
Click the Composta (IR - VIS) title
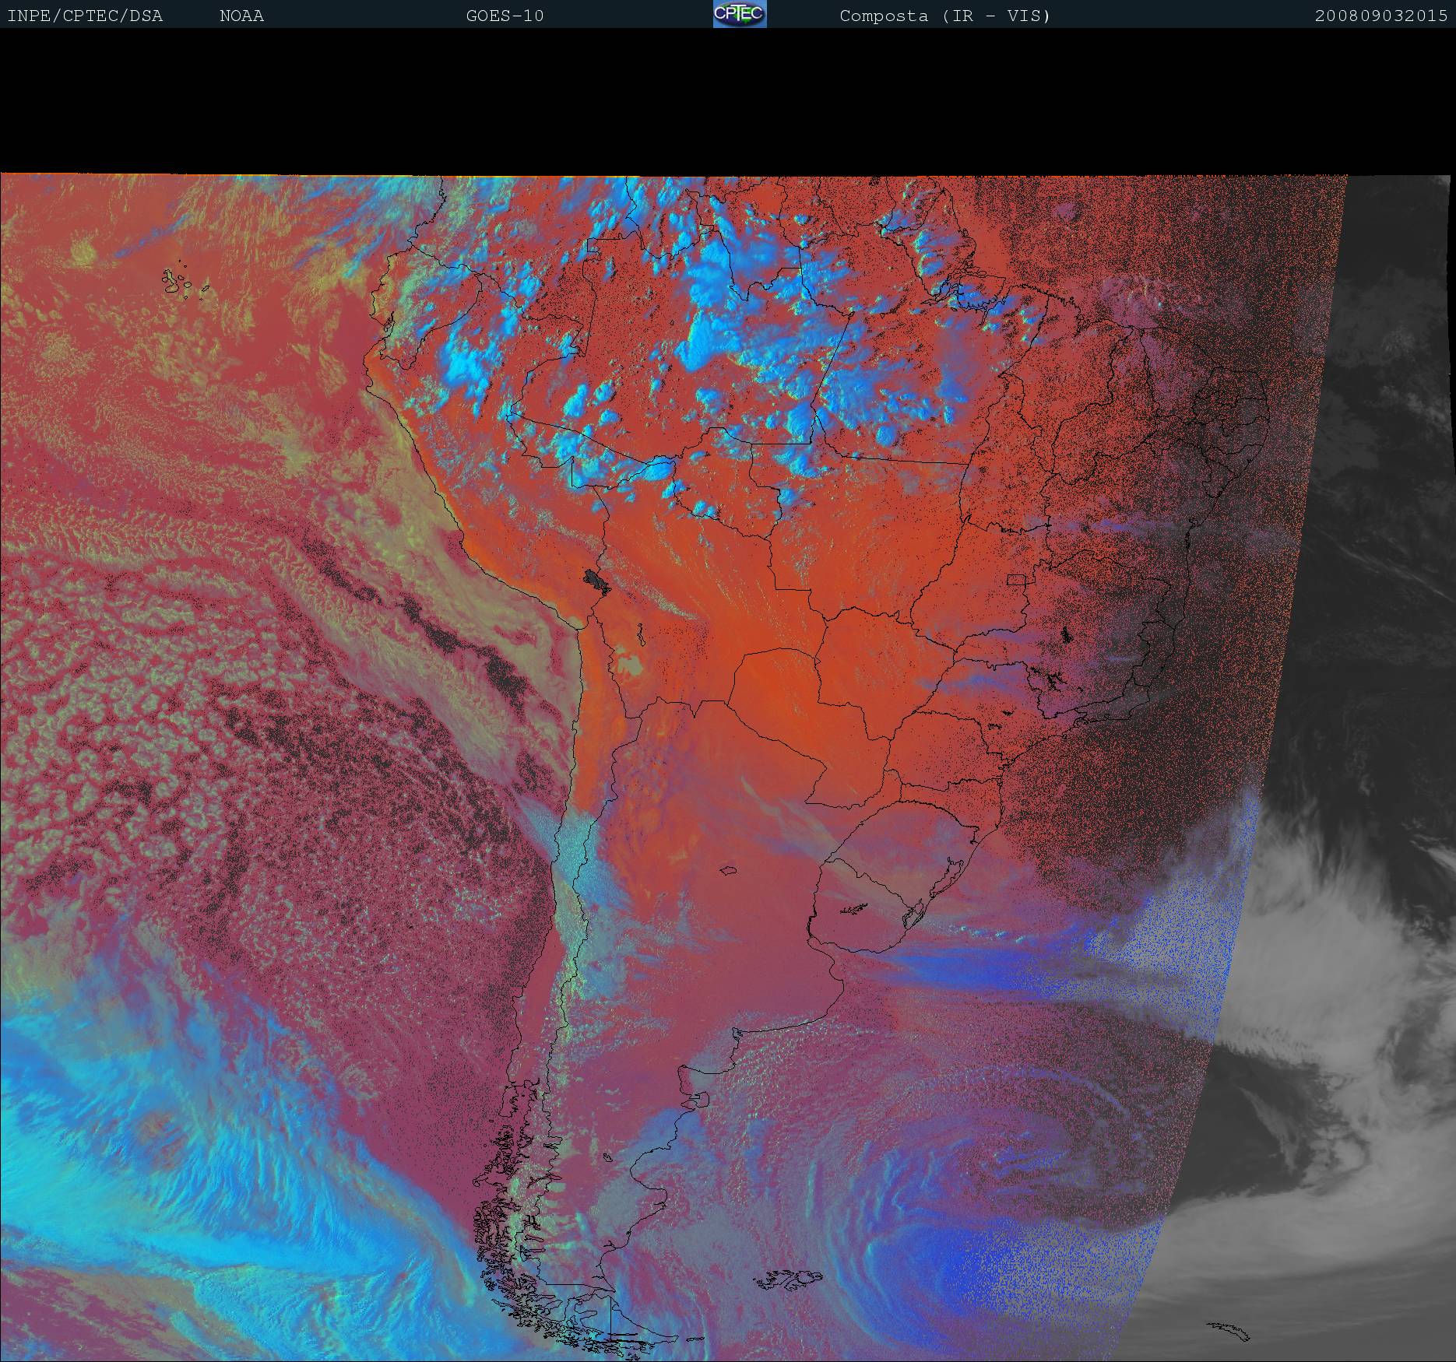[x=944, y=16]
